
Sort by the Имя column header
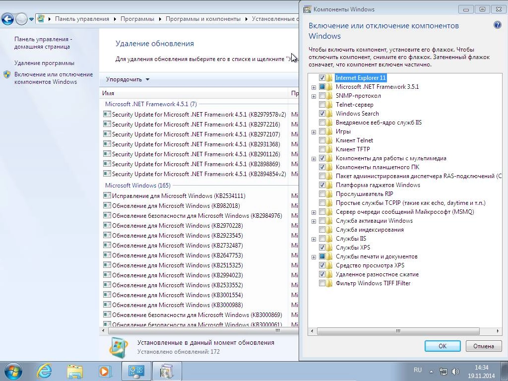click(x=194, y=93)
